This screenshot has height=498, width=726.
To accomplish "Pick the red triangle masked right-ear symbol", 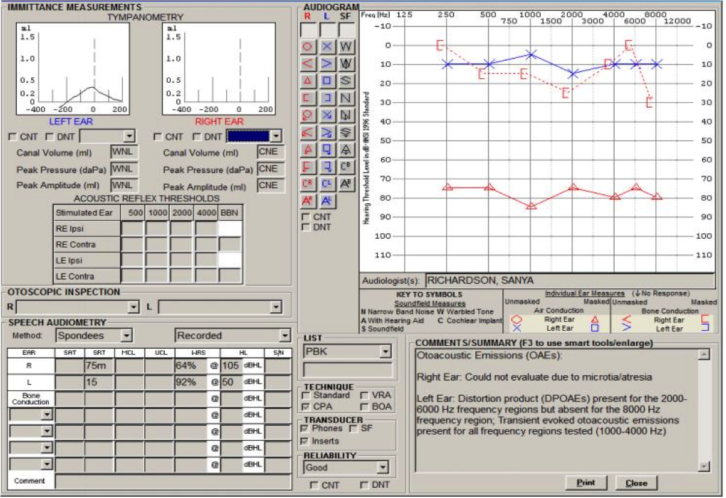I will click(307, 80).
